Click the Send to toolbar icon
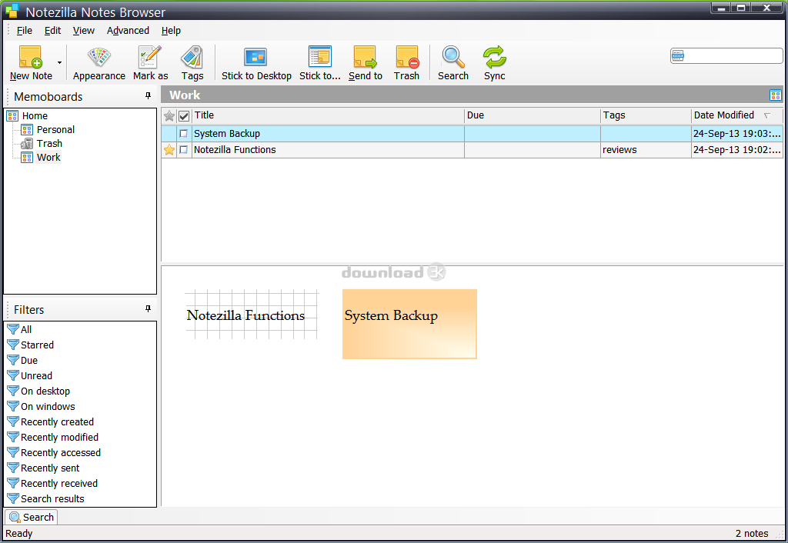This screenshot has height=543, width=788. [366, 57]
